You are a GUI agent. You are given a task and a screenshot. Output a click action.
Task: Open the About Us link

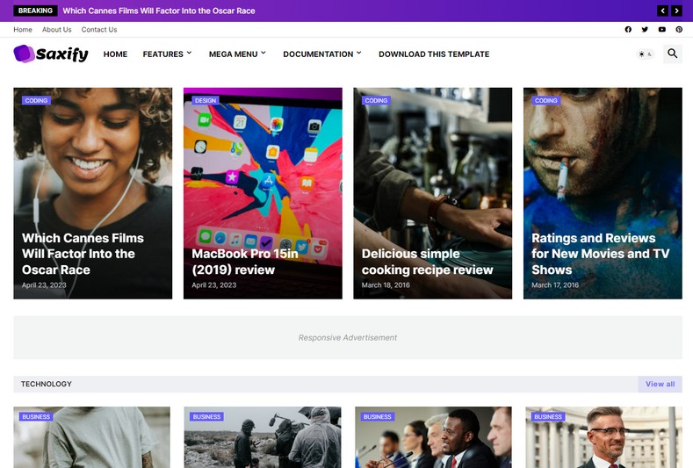[x=56, y=29]
